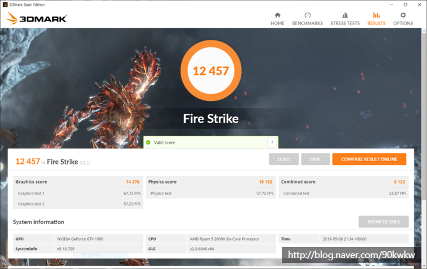Select the Physics score value 18 182
This screenshot has width=427, height=269.
(265, 182)
